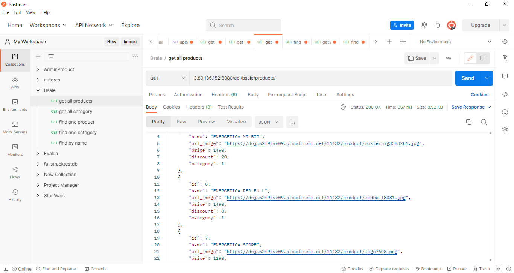Toggle line wrapping in the response viewer
Screen dimensions: 514x273
(x=292, y=122)
